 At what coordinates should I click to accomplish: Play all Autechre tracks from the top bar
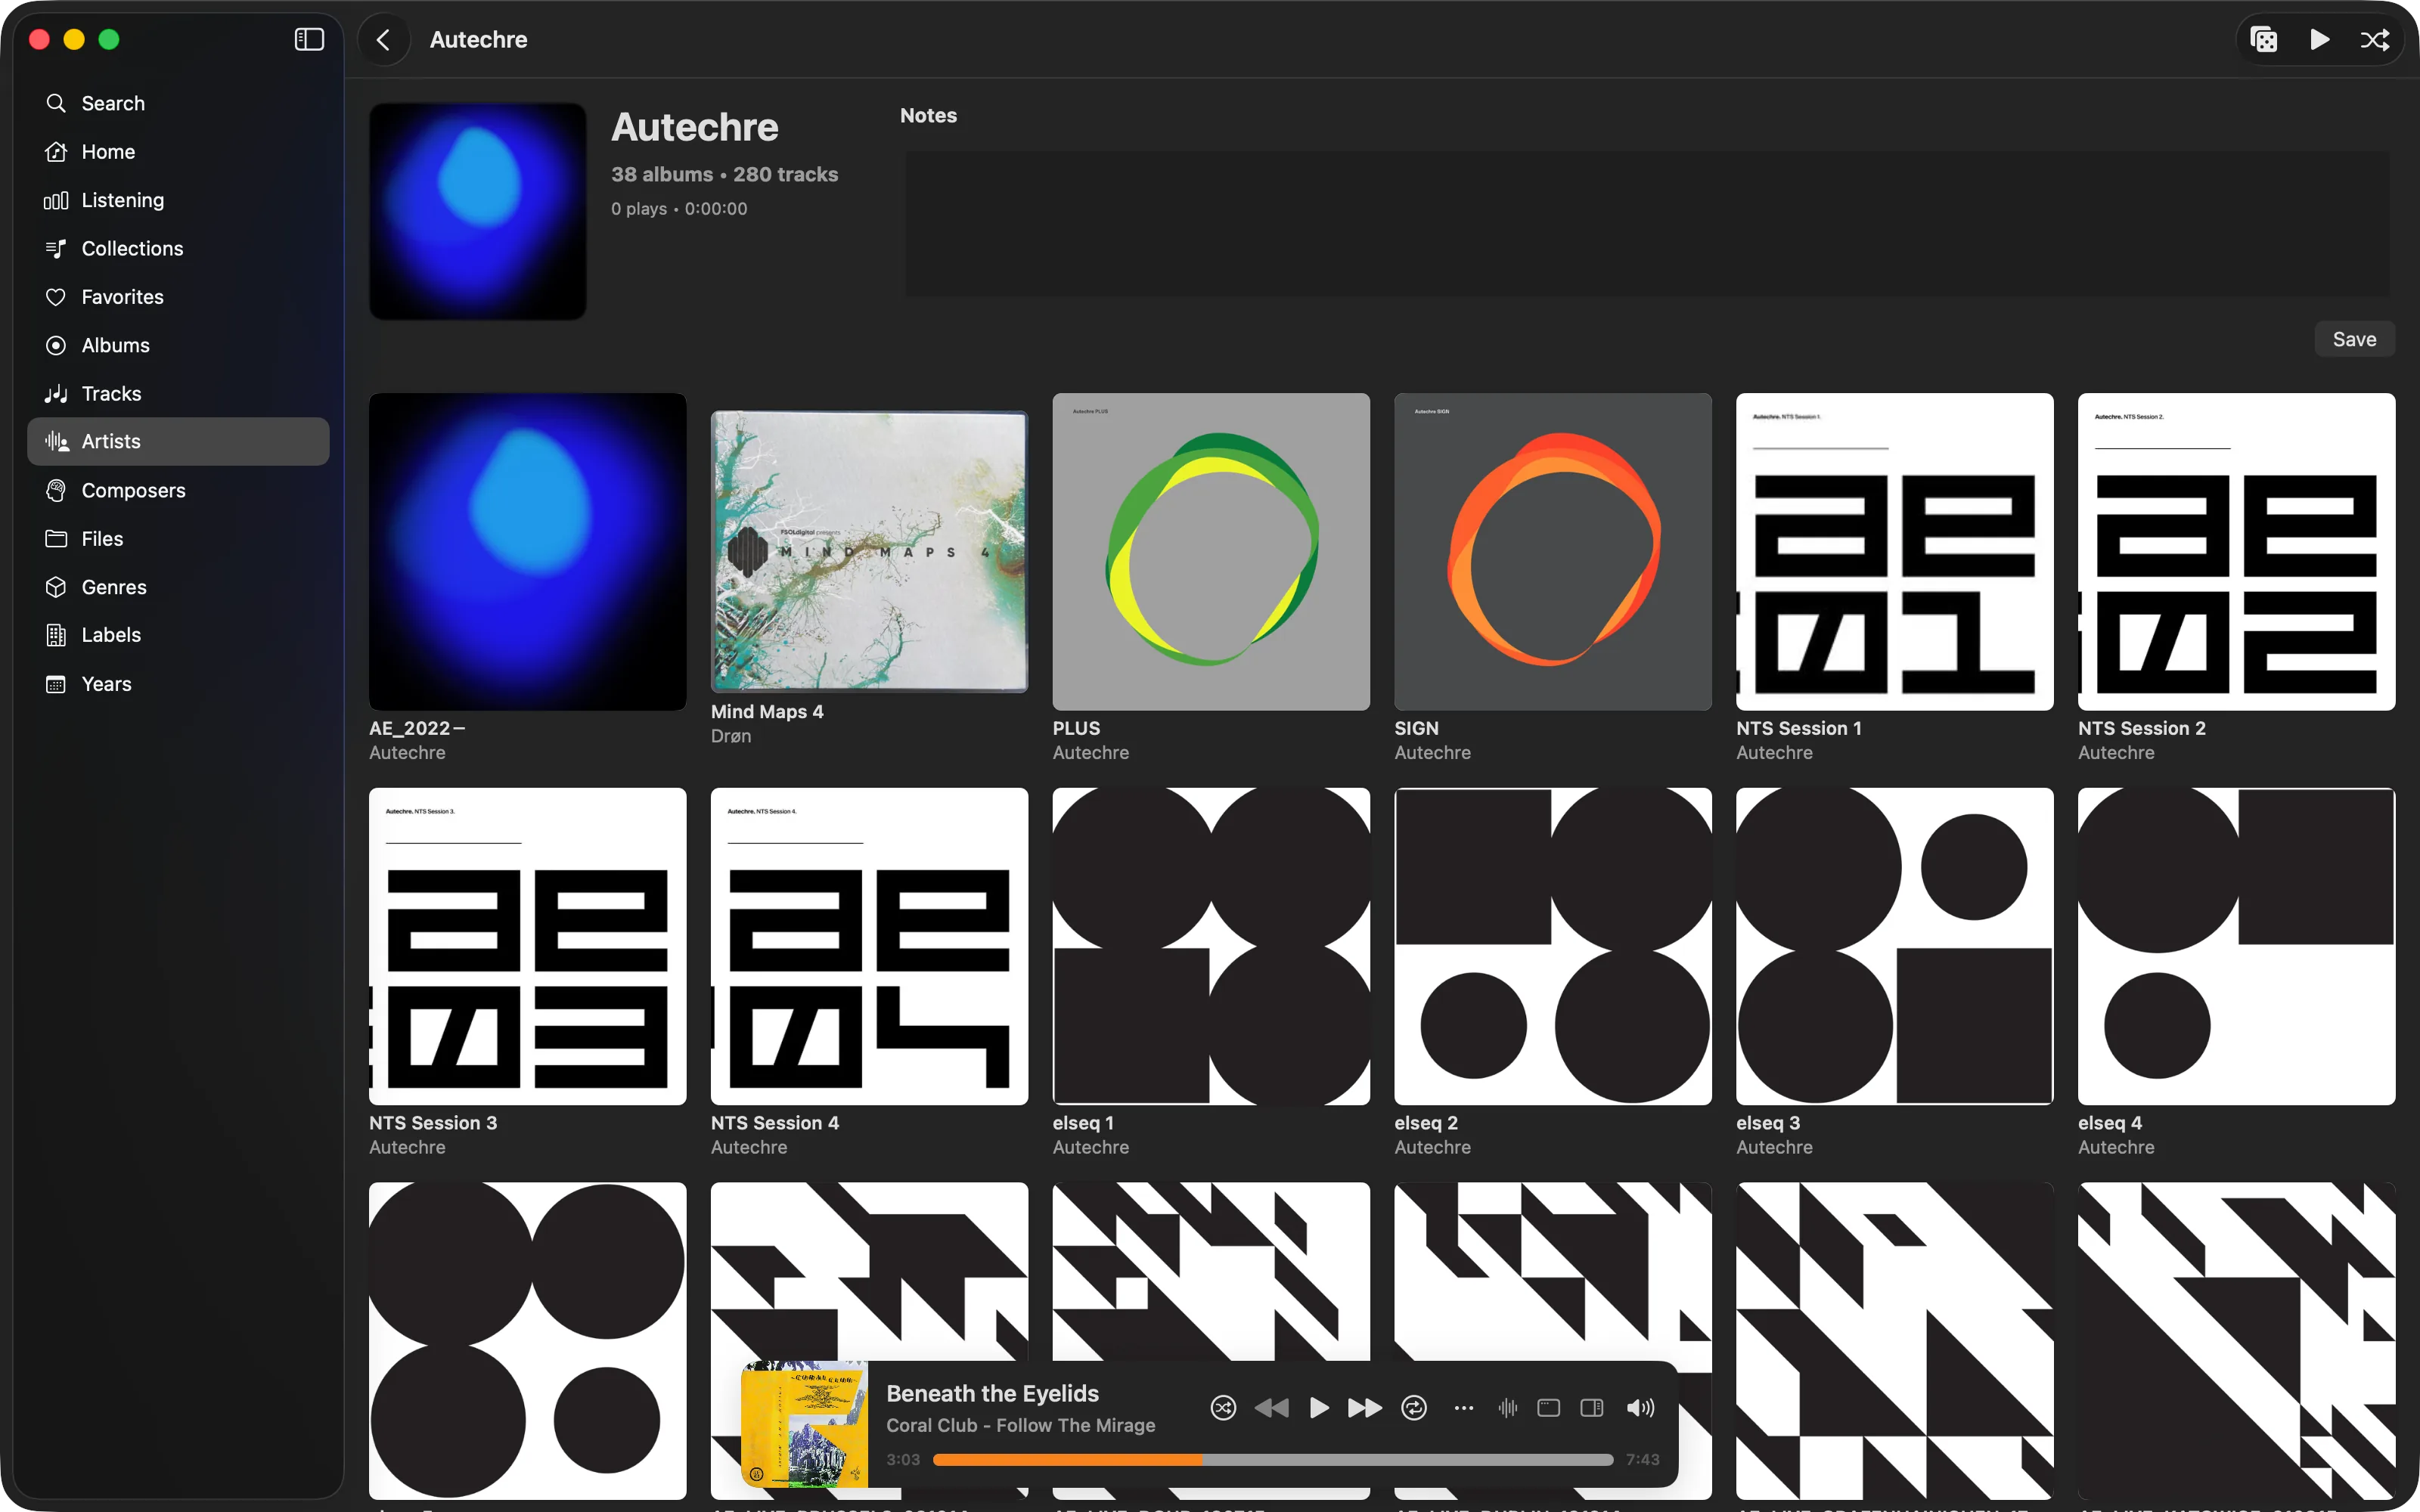[x=2319, y=39]
